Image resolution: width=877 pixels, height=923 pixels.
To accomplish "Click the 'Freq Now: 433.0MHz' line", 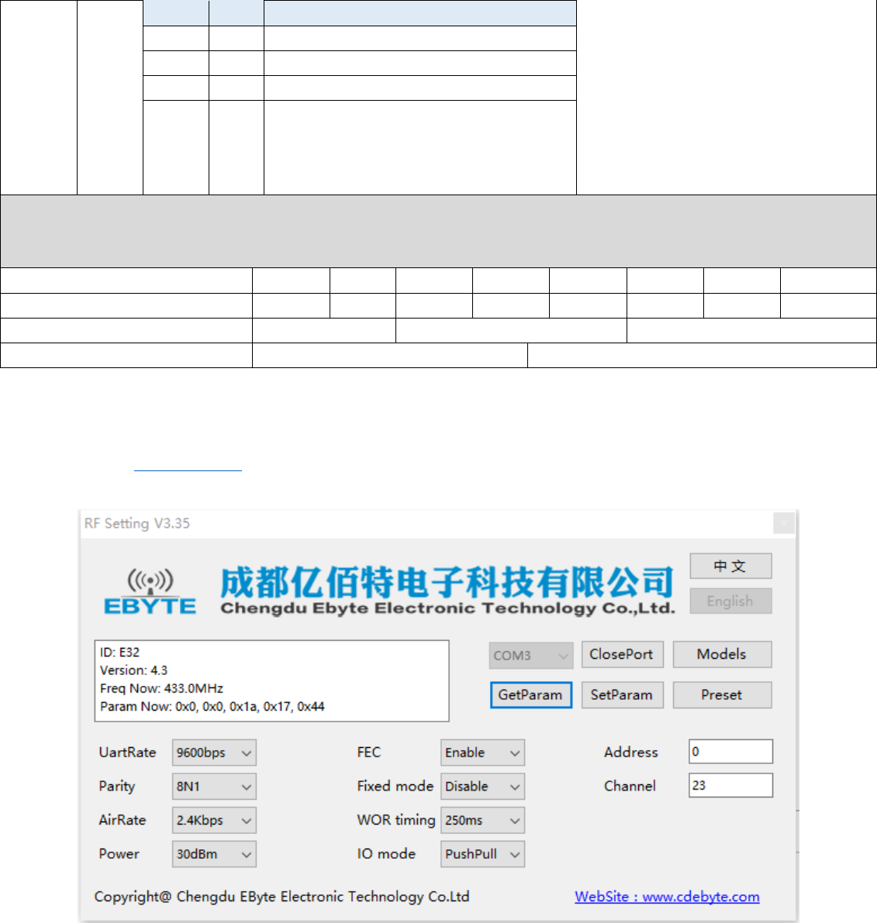I will point(161,688).
